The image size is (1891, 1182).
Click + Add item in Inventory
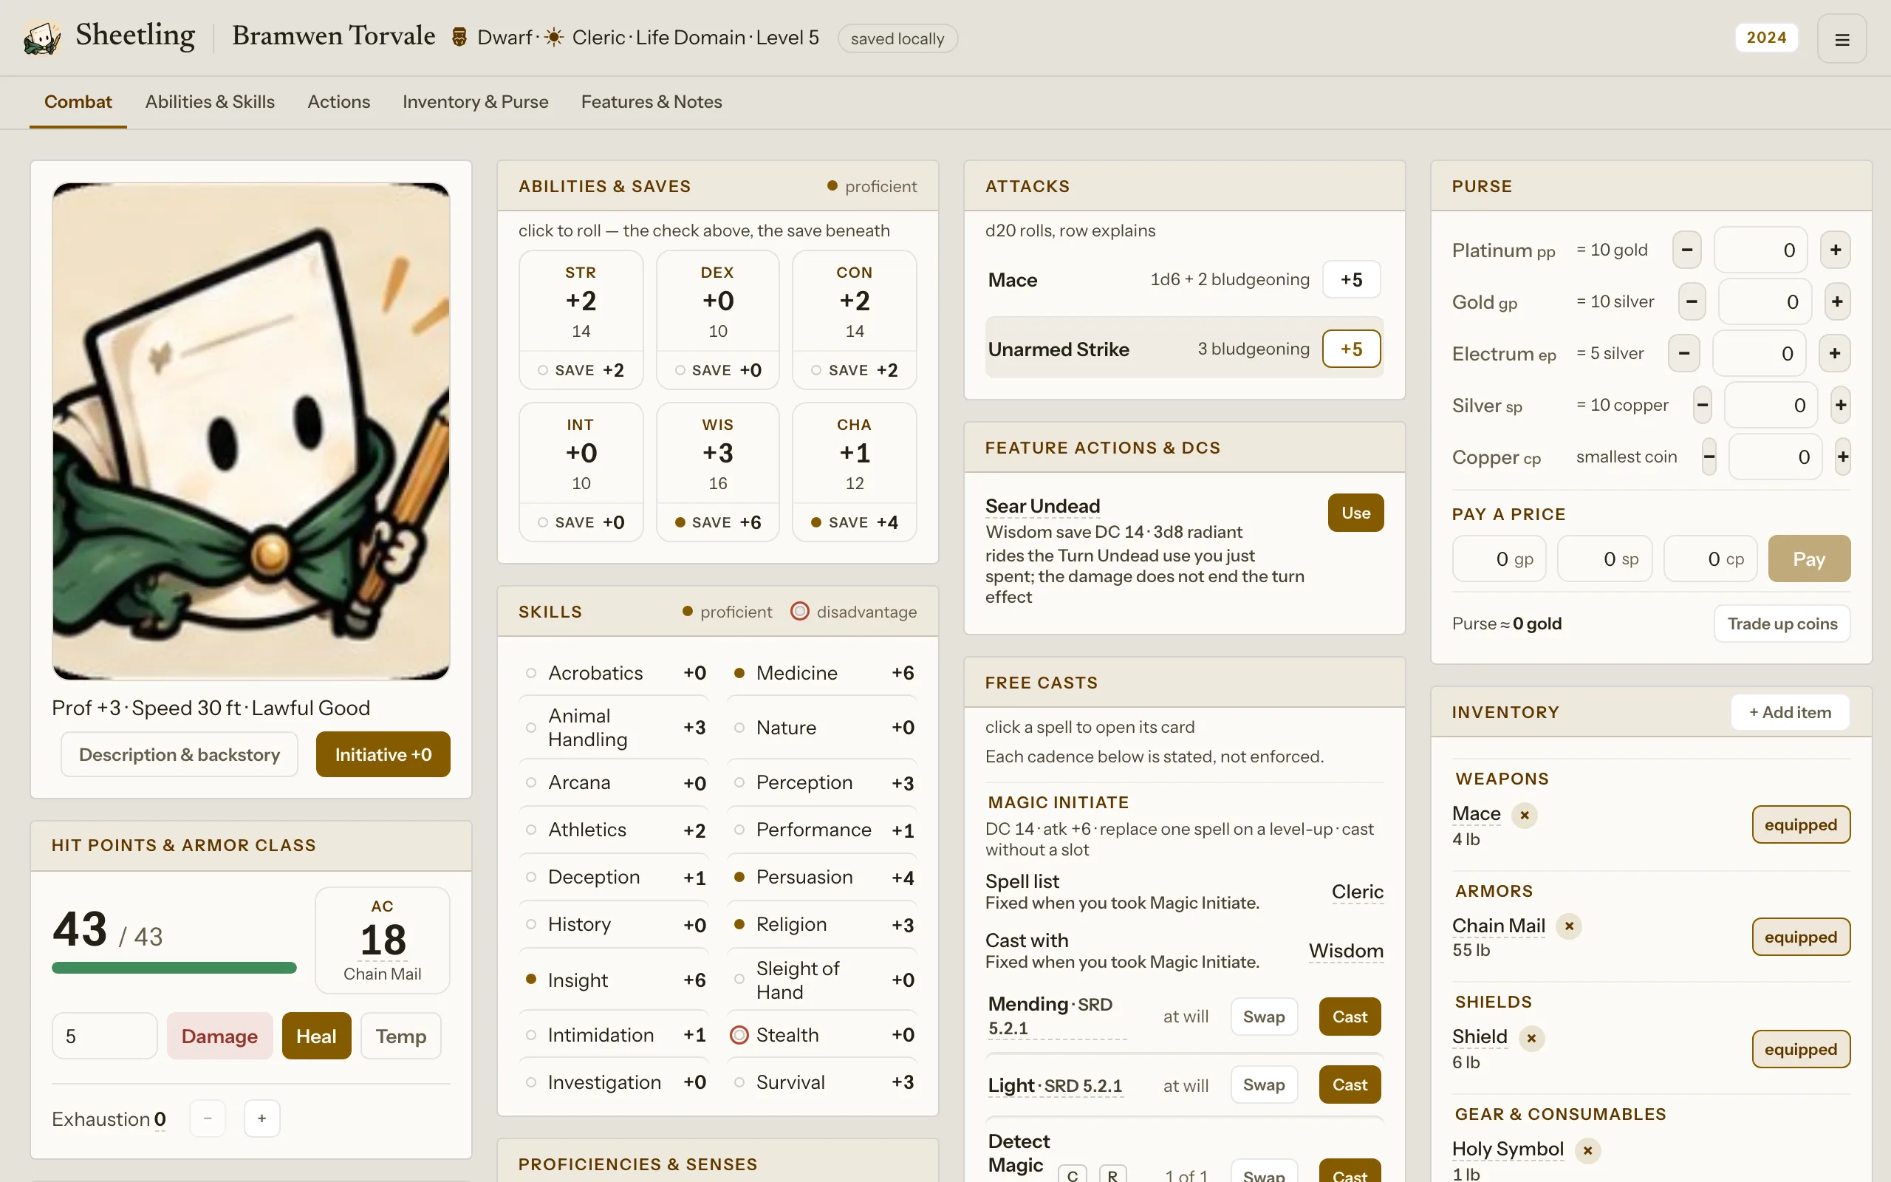click(x=1789, y=712)
